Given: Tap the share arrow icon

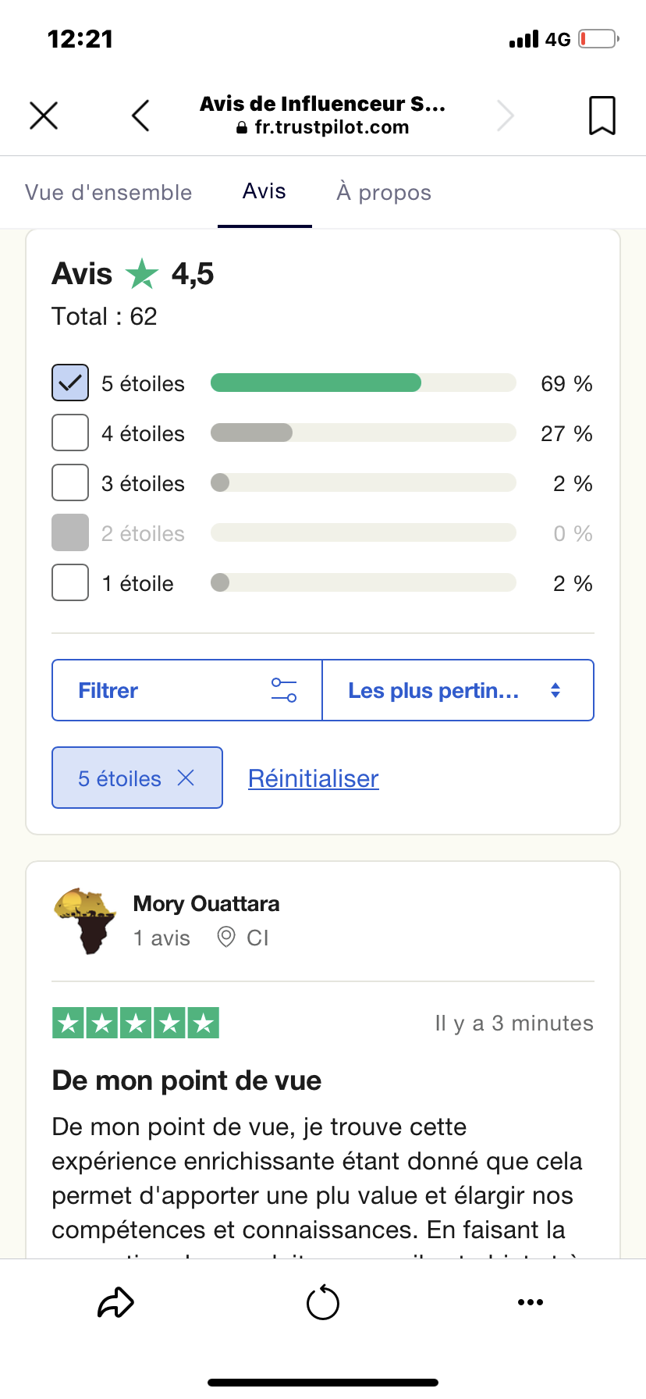Looking at the screenshot, I should pos(115,1302).
